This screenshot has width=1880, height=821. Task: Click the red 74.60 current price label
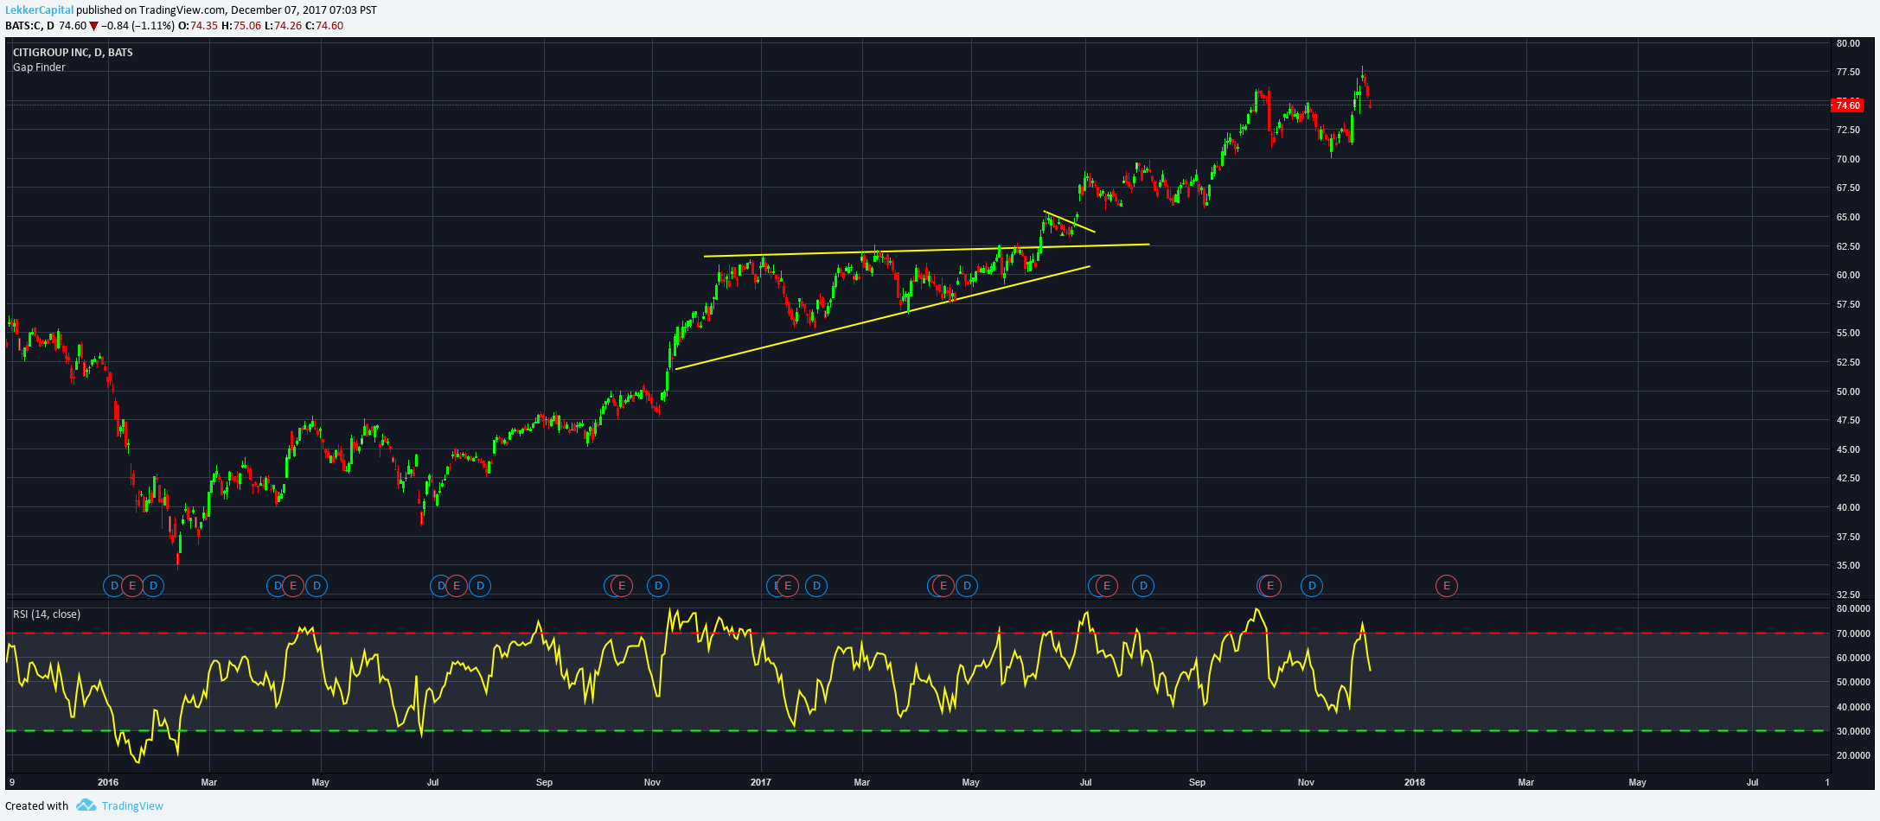coord(1847,105)
